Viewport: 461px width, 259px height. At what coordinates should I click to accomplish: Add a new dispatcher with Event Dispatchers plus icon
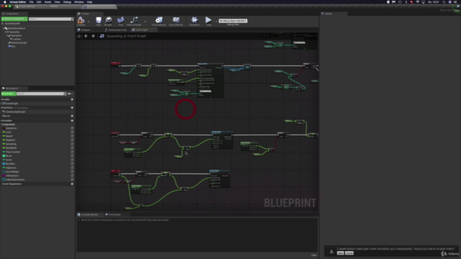click(x=72, y=184)
